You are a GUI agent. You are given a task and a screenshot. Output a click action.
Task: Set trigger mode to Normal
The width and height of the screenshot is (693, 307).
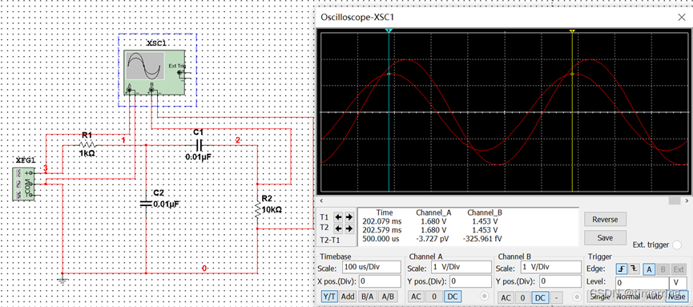[627, 297]
